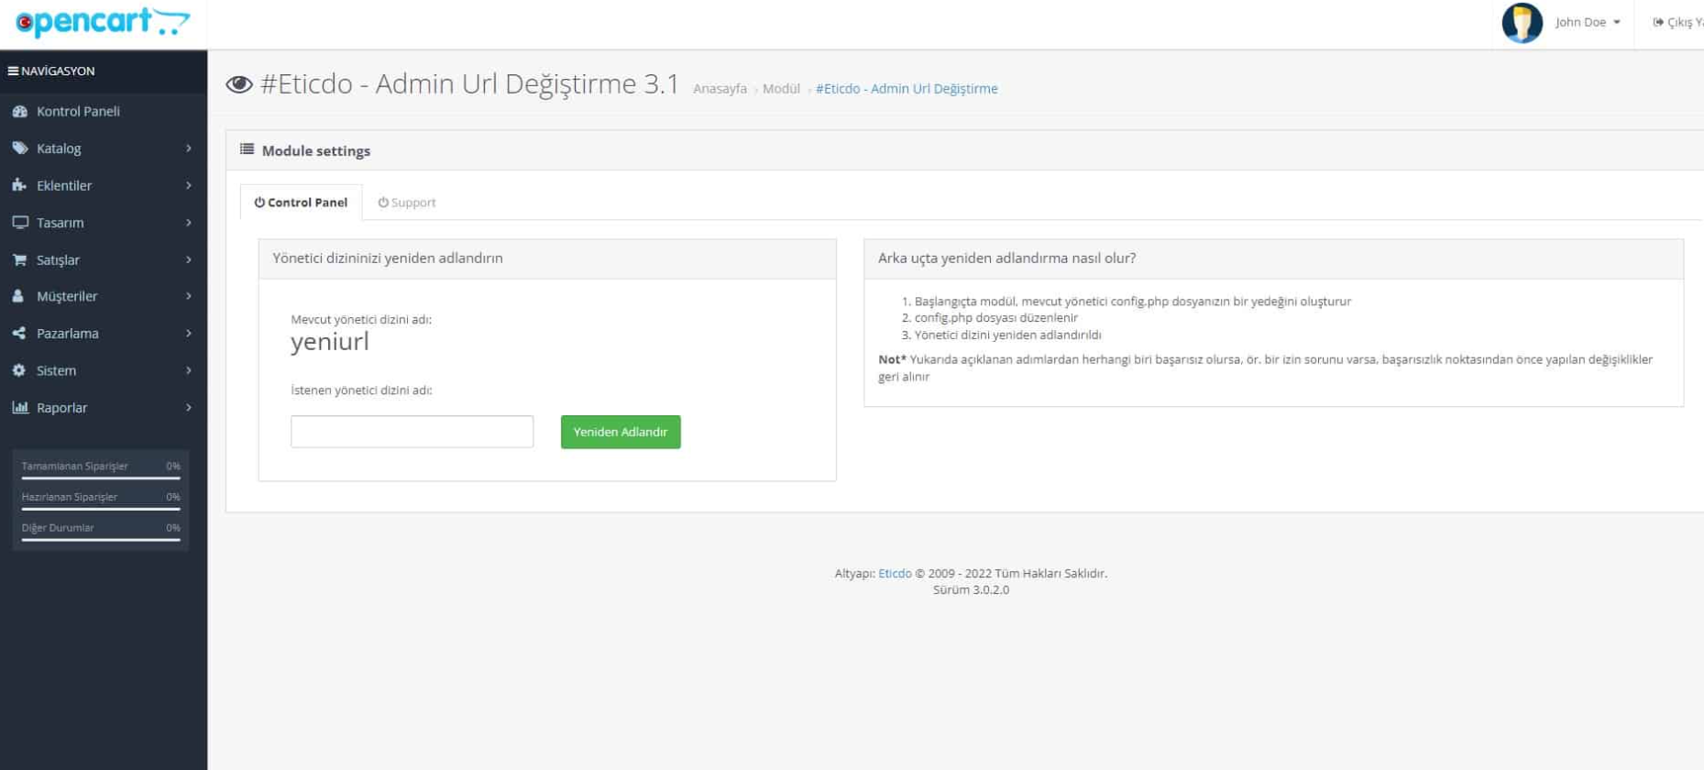Expand the Katalog chevron

[x=188, y=148]
